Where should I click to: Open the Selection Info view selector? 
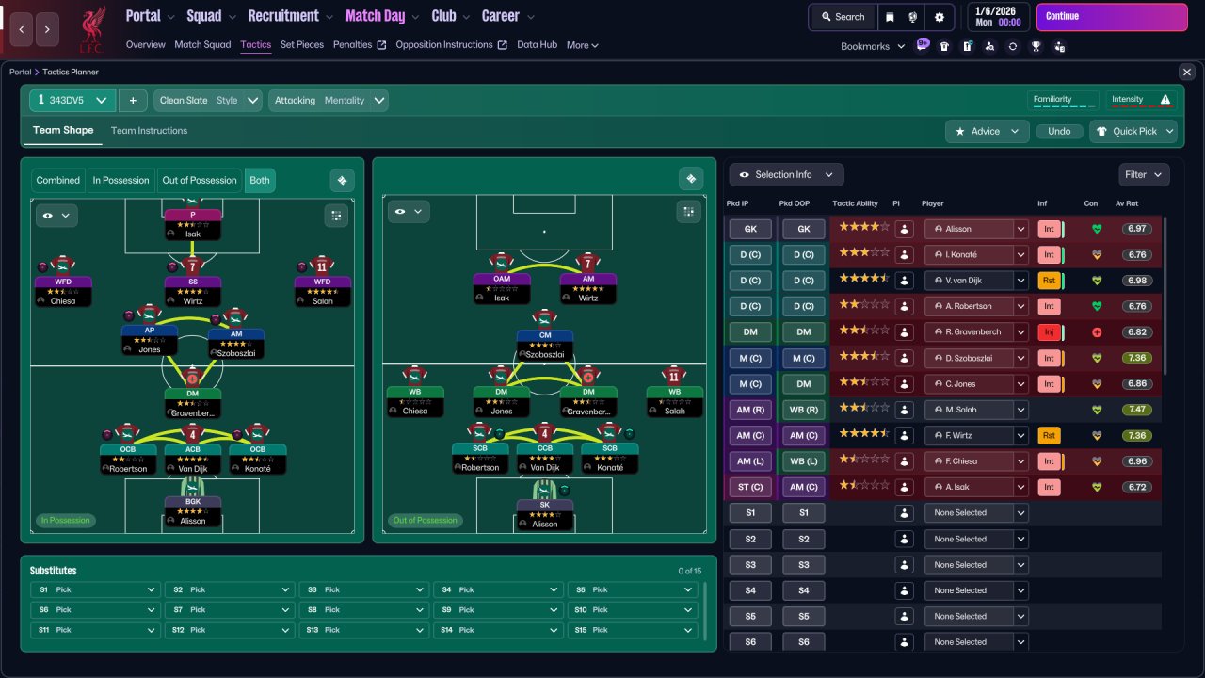pyautogui.click(x=786, y=174)
